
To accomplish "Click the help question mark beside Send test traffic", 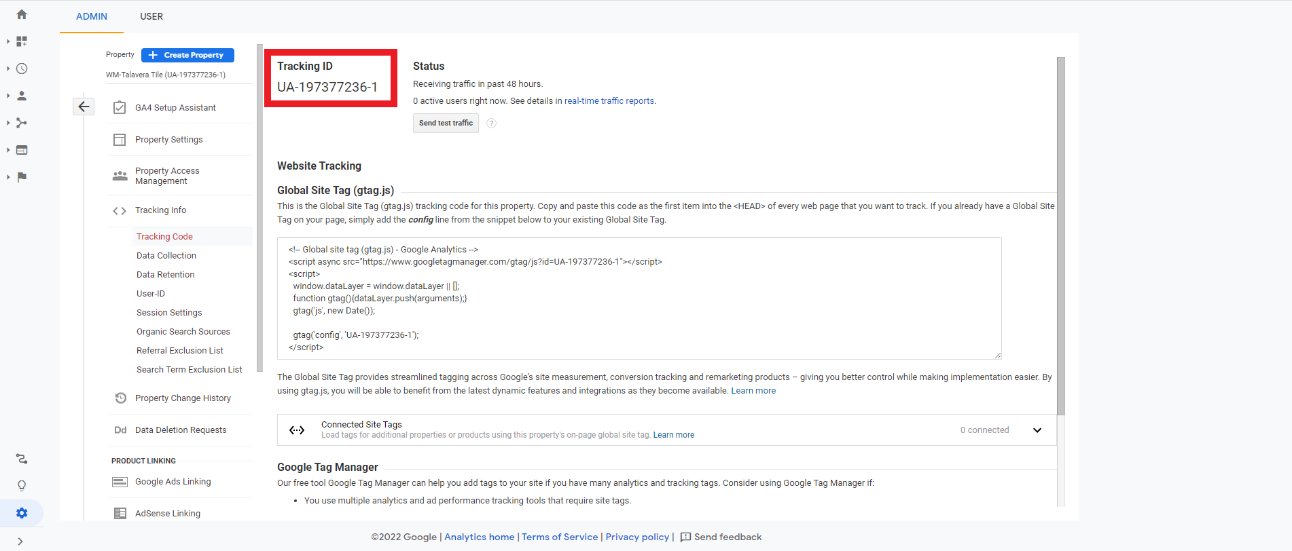I will pyautogui.click(x=492, y=123).
